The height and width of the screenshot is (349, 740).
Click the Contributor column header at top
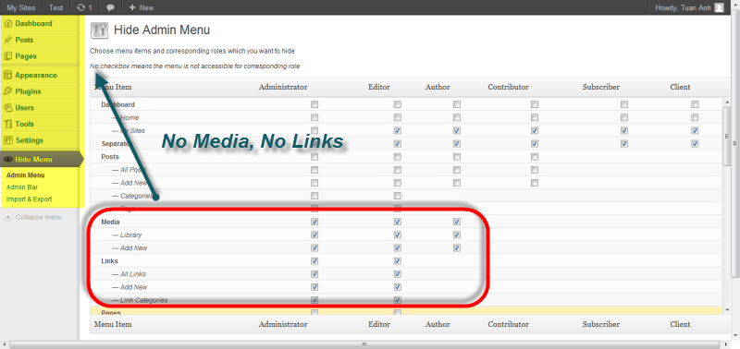[508, 87]
